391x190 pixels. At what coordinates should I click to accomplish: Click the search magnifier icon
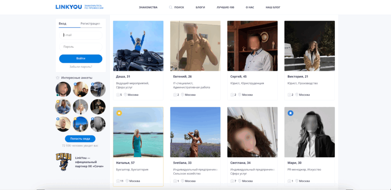171,7
